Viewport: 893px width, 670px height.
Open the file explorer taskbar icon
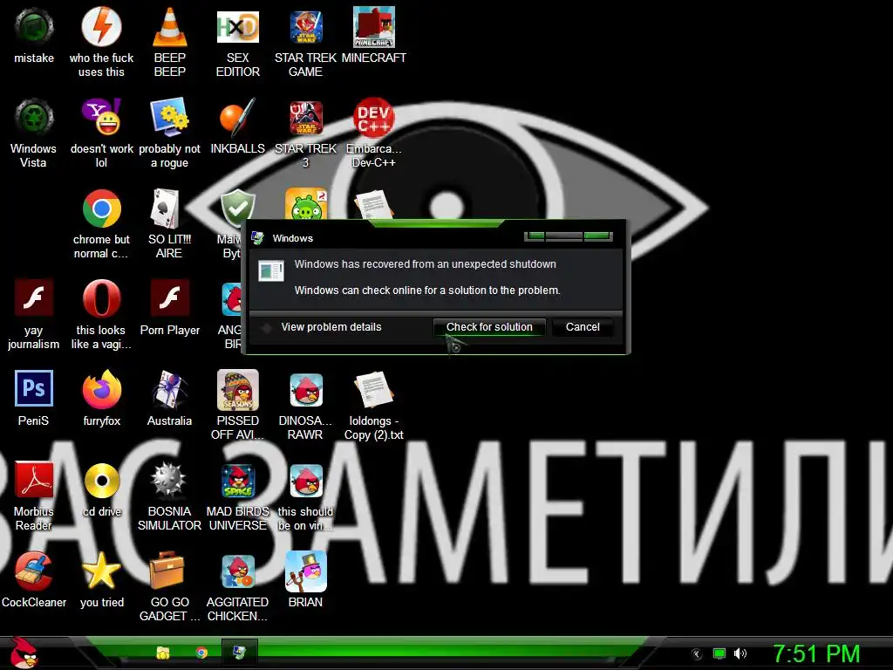pyautogui.click(x=163, y=653)
